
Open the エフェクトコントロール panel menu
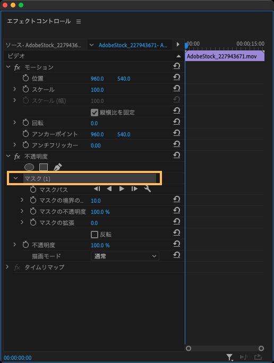point(79,21)
